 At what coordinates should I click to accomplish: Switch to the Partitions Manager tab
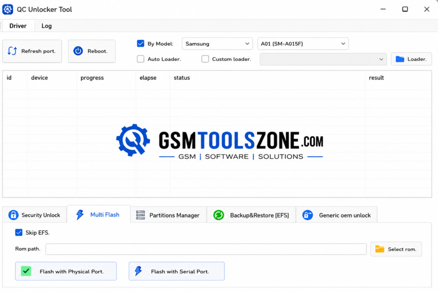(x=169, y=215)
